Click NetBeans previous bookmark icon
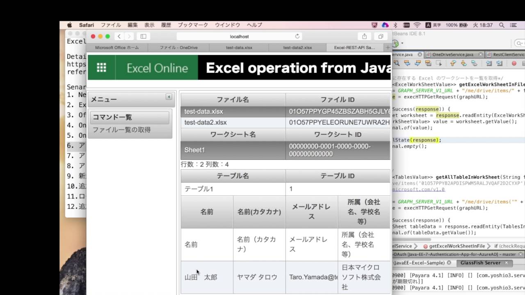The width and height of the screenshot is (525, 295). coord(453,64)
